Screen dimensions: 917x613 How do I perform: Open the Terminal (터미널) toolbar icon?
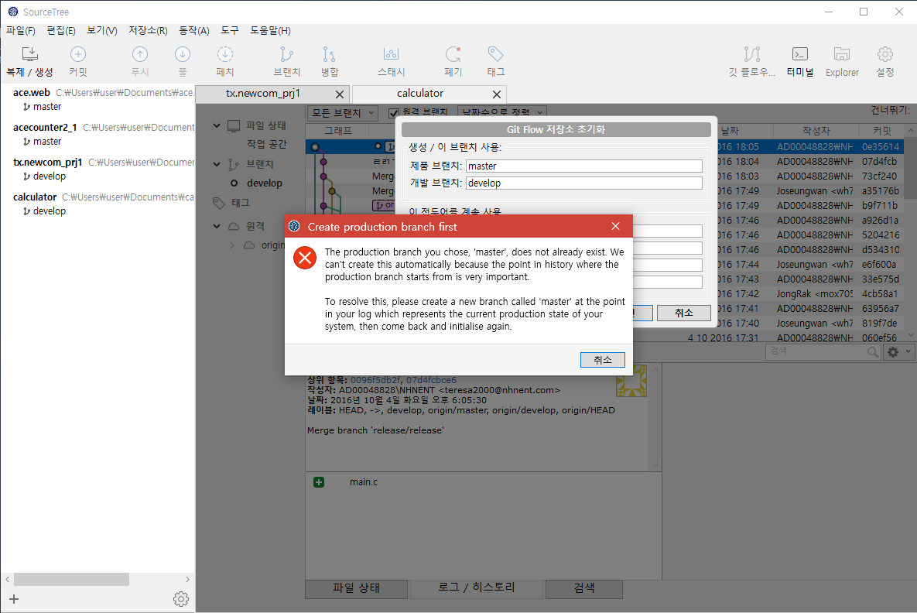(800, 54)
